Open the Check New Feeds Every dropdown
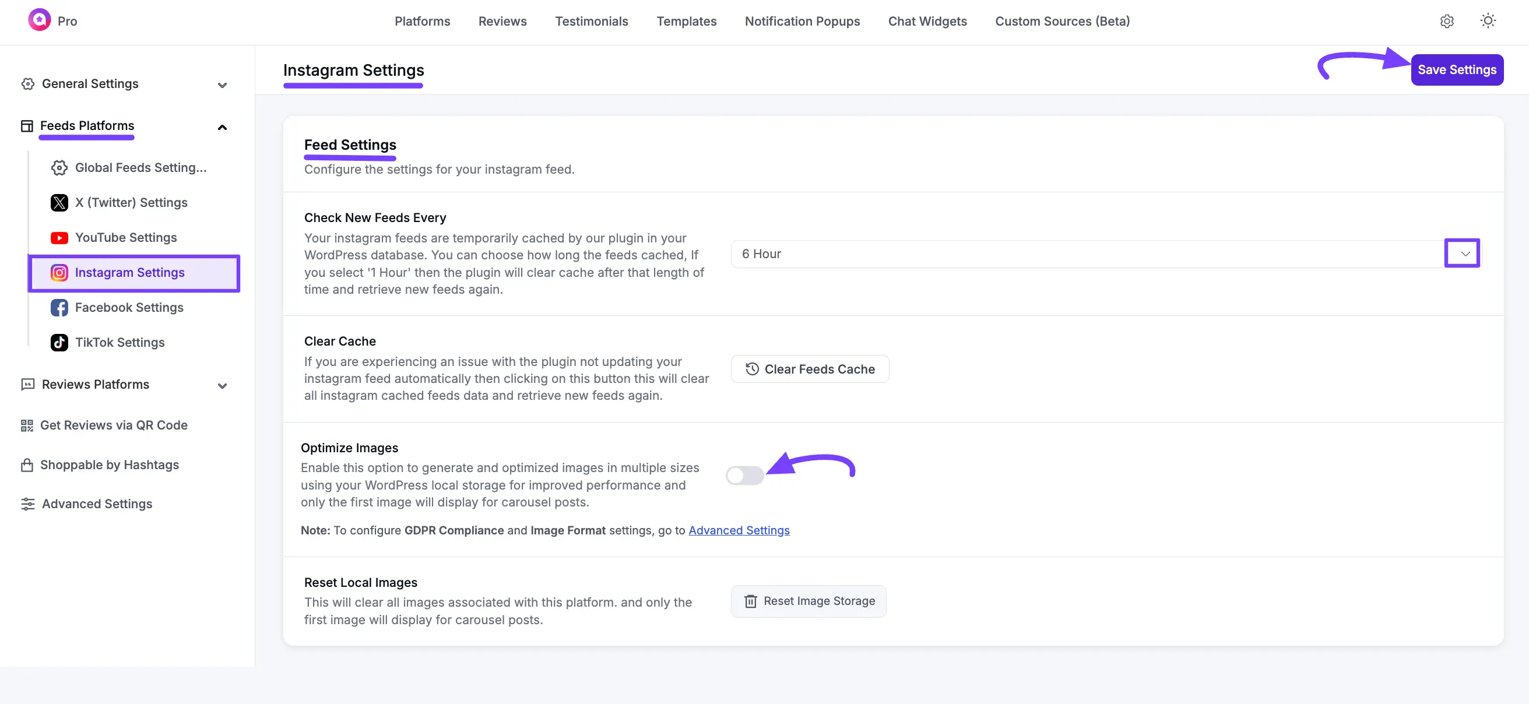This screenshot has width=1529, height=704. [x=1464, y=253]
